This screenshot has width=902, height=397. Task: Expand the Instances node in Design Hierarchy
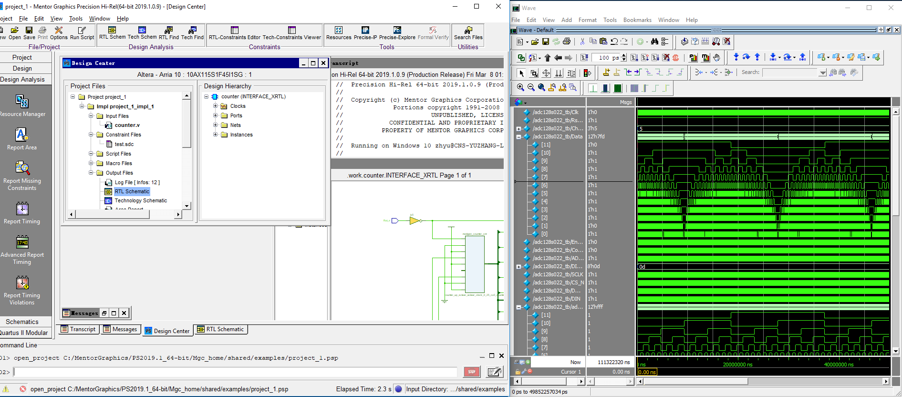(x=215, y=135)
